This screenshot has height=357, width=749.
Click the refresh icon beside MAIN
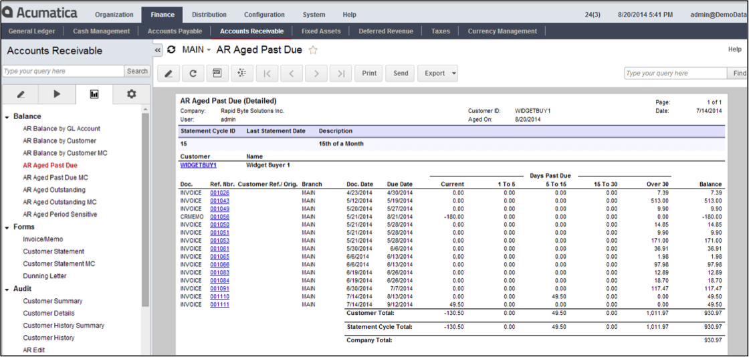(x=171, y=49)
